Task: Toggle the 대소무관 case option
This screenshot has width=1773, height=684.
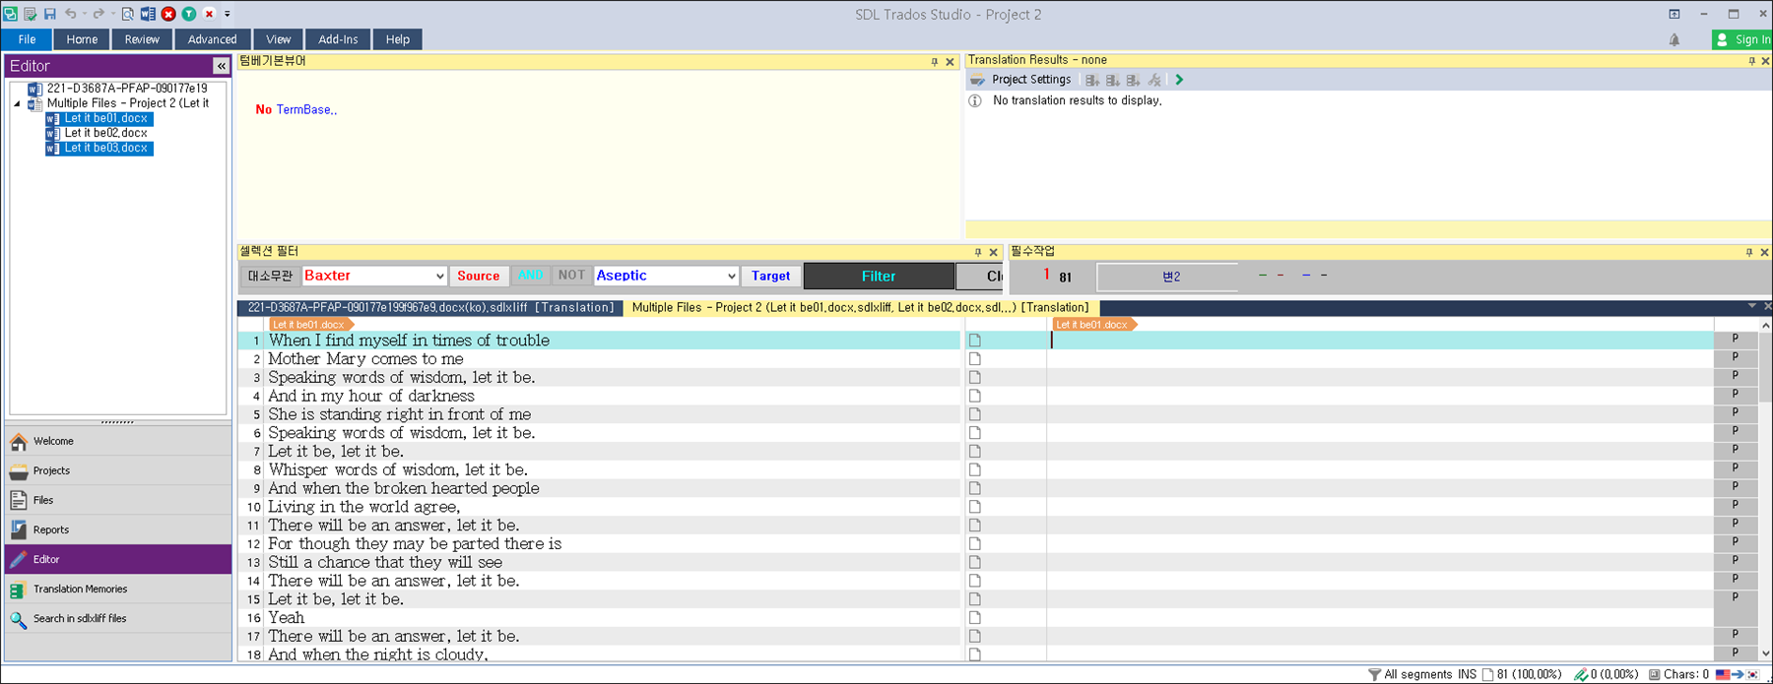Action: pos(270,277)
